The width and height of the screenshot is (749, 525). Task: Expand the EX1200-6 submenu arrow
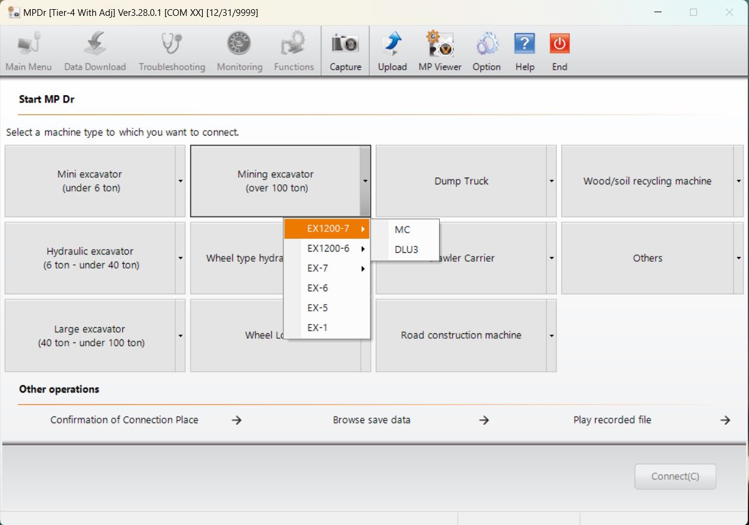pyautogui.click(x=362, y=248)
